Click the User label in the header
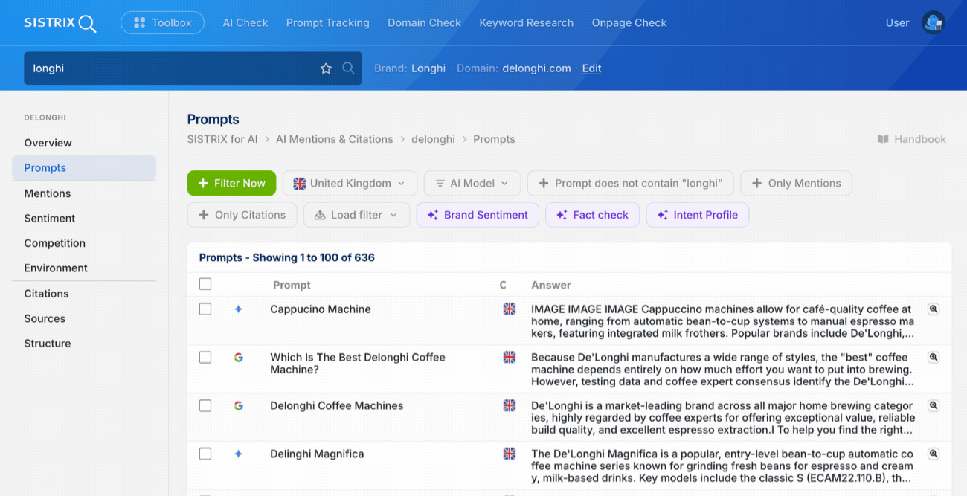 (897, 23)
